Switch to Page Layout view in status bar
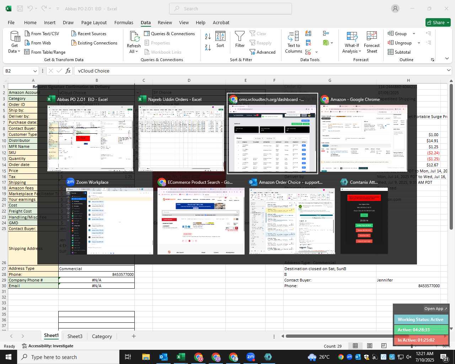The height and width of the screenshot is (364, 455). coord(369,346)
